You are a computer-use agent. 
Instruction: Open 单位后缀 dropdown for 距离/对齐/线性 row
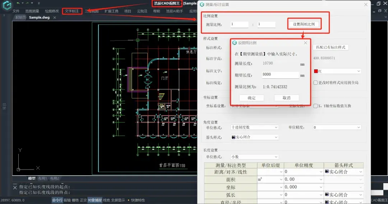pyautogui.click(x=271, y=172)
